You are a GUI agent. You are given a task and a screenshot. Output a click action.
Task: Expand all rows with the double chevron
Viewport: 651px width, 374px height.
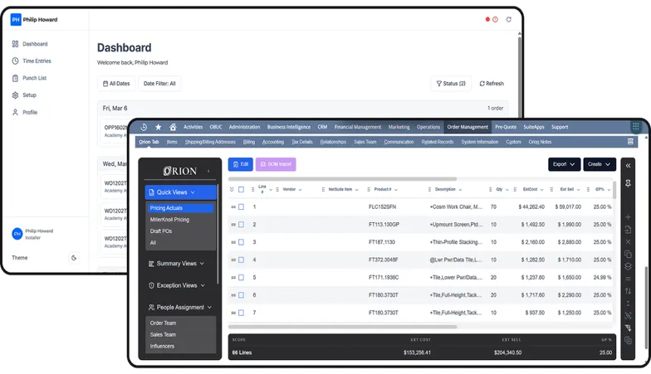pos(232,189)
